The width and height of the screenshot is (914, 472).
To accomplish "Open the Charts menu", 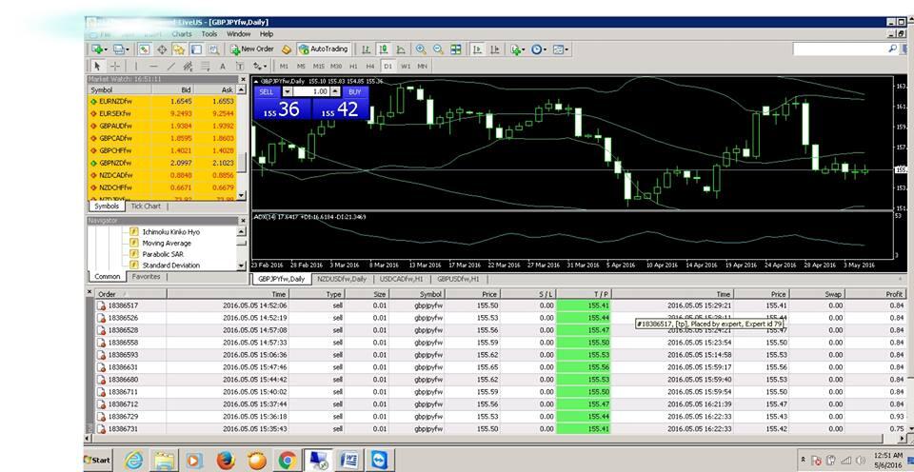I will [181, 34].
